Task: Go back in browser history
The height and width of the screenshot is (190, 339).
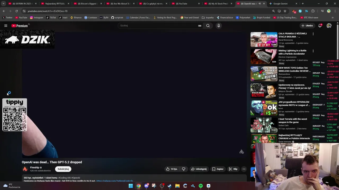Action: (x=4, y=11)
